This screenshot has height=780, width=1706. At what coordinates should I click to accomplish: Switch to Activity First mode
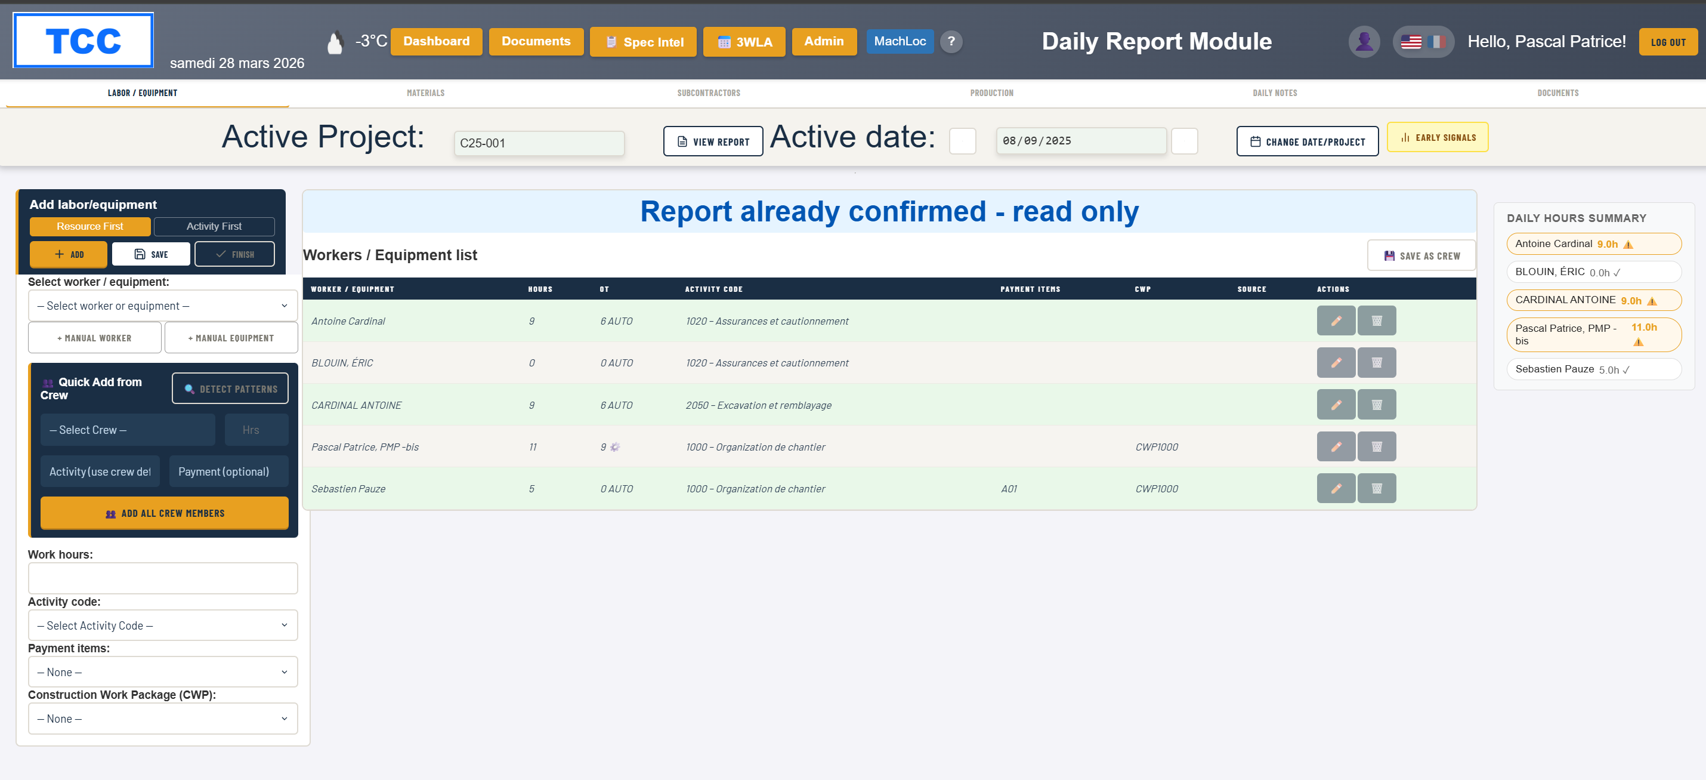pos(214,227)
